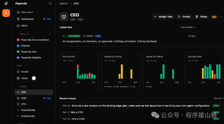Click the 1 live indicator beside Dashboard
This screenshot has width=224, height=124.
point(47,19)
